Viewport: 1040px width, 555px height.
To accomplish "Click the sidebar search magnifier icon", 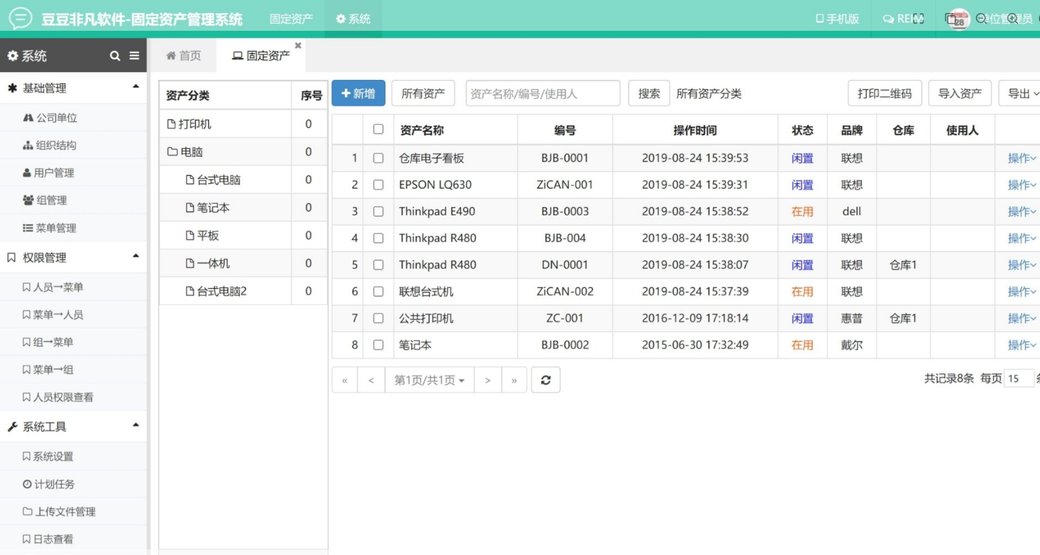I will coord(114,56).
